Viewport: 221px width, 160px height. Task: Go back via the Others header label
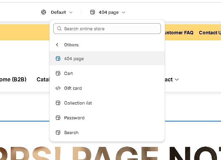pos(71,45)
